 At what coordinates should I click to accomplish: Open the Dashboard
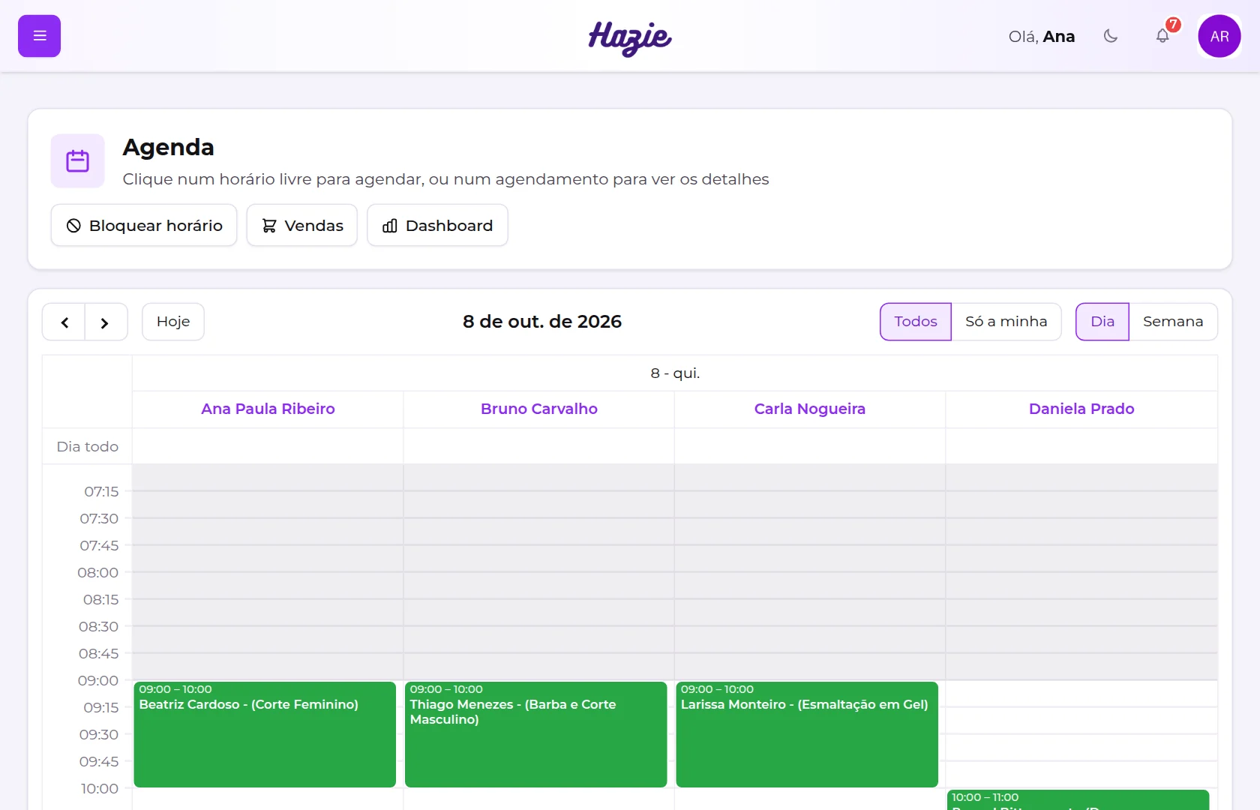click(x=437, y=225)
